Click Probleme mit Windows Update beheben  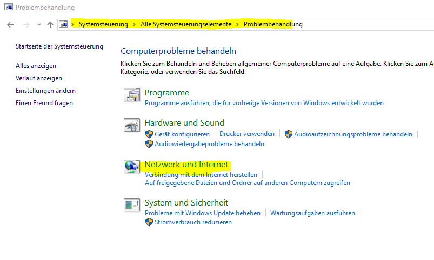point(203,213)
